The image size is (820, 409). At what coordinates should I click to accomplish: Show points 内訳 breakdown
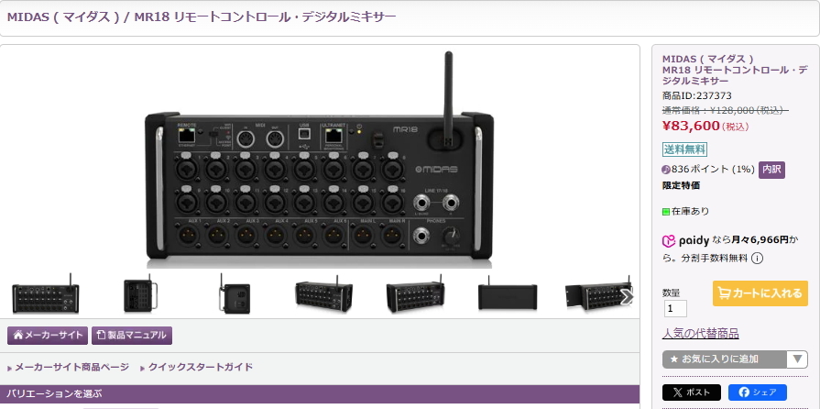pyautogui.click(x=771, y=170)
